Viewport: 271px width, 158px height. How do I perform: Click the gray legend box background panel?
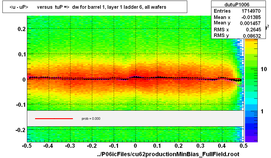(135, 118)
